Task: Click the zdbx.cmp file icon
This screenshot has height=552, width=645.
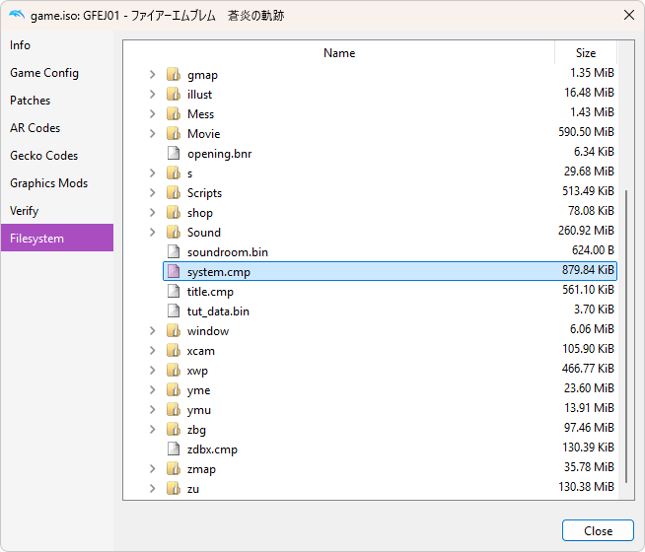Action: click(x=174, y=449)
